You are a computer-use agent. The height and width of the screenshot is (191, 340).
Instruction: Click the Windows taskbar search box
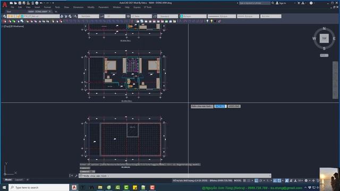point(39,187)
